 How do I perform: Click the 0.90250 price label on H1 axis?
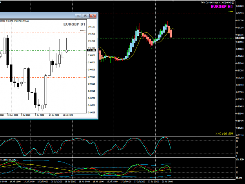tap(240, 78)
